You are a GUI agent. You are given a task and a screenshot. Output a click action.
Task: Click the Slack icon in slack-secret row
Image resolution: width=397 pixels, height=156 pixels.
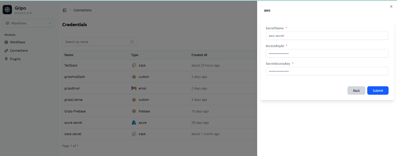tap(134, 134)
